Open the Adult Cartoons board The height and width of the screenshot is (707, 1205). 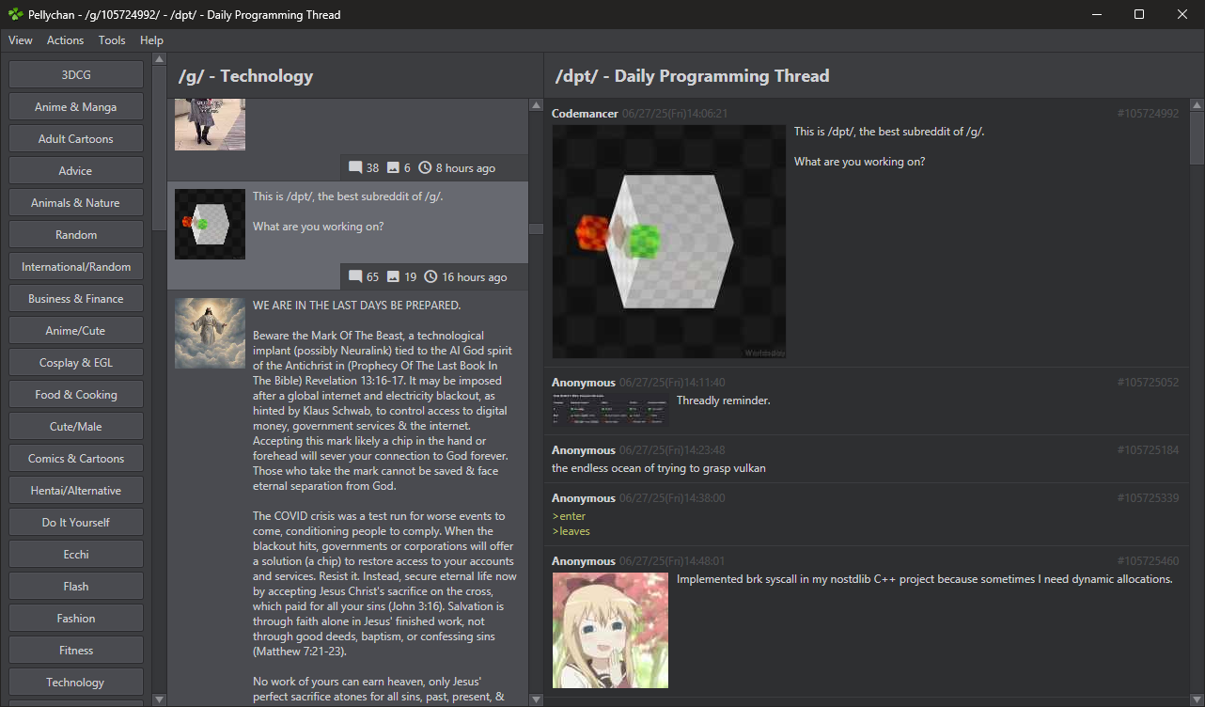[76, 139]
